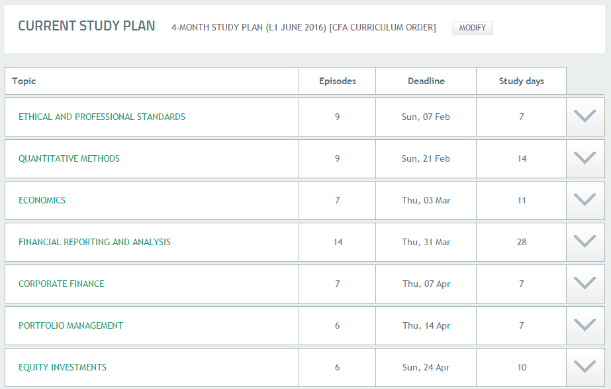Expand the Corporate Finance row chevron
Image resolution: width=611 pixels, height=389 pixels.
[x=585, y=284]
